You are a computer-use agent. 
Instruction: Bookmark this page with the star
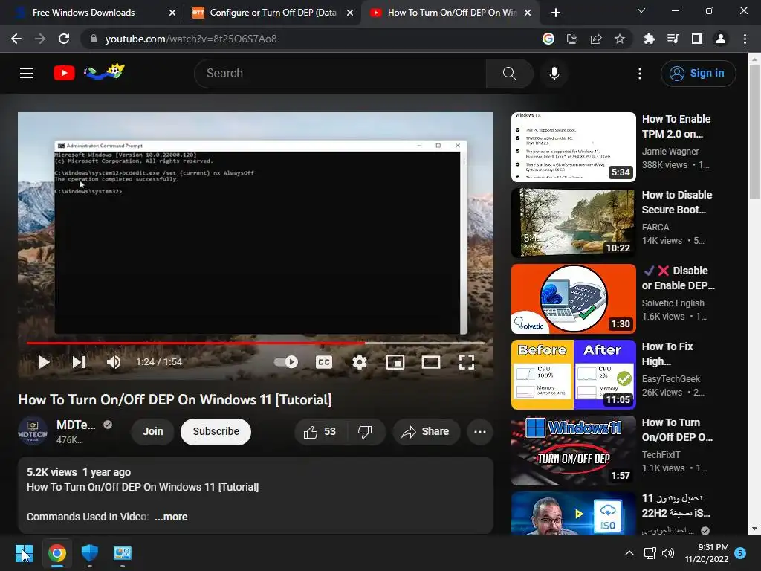(619, 39)
